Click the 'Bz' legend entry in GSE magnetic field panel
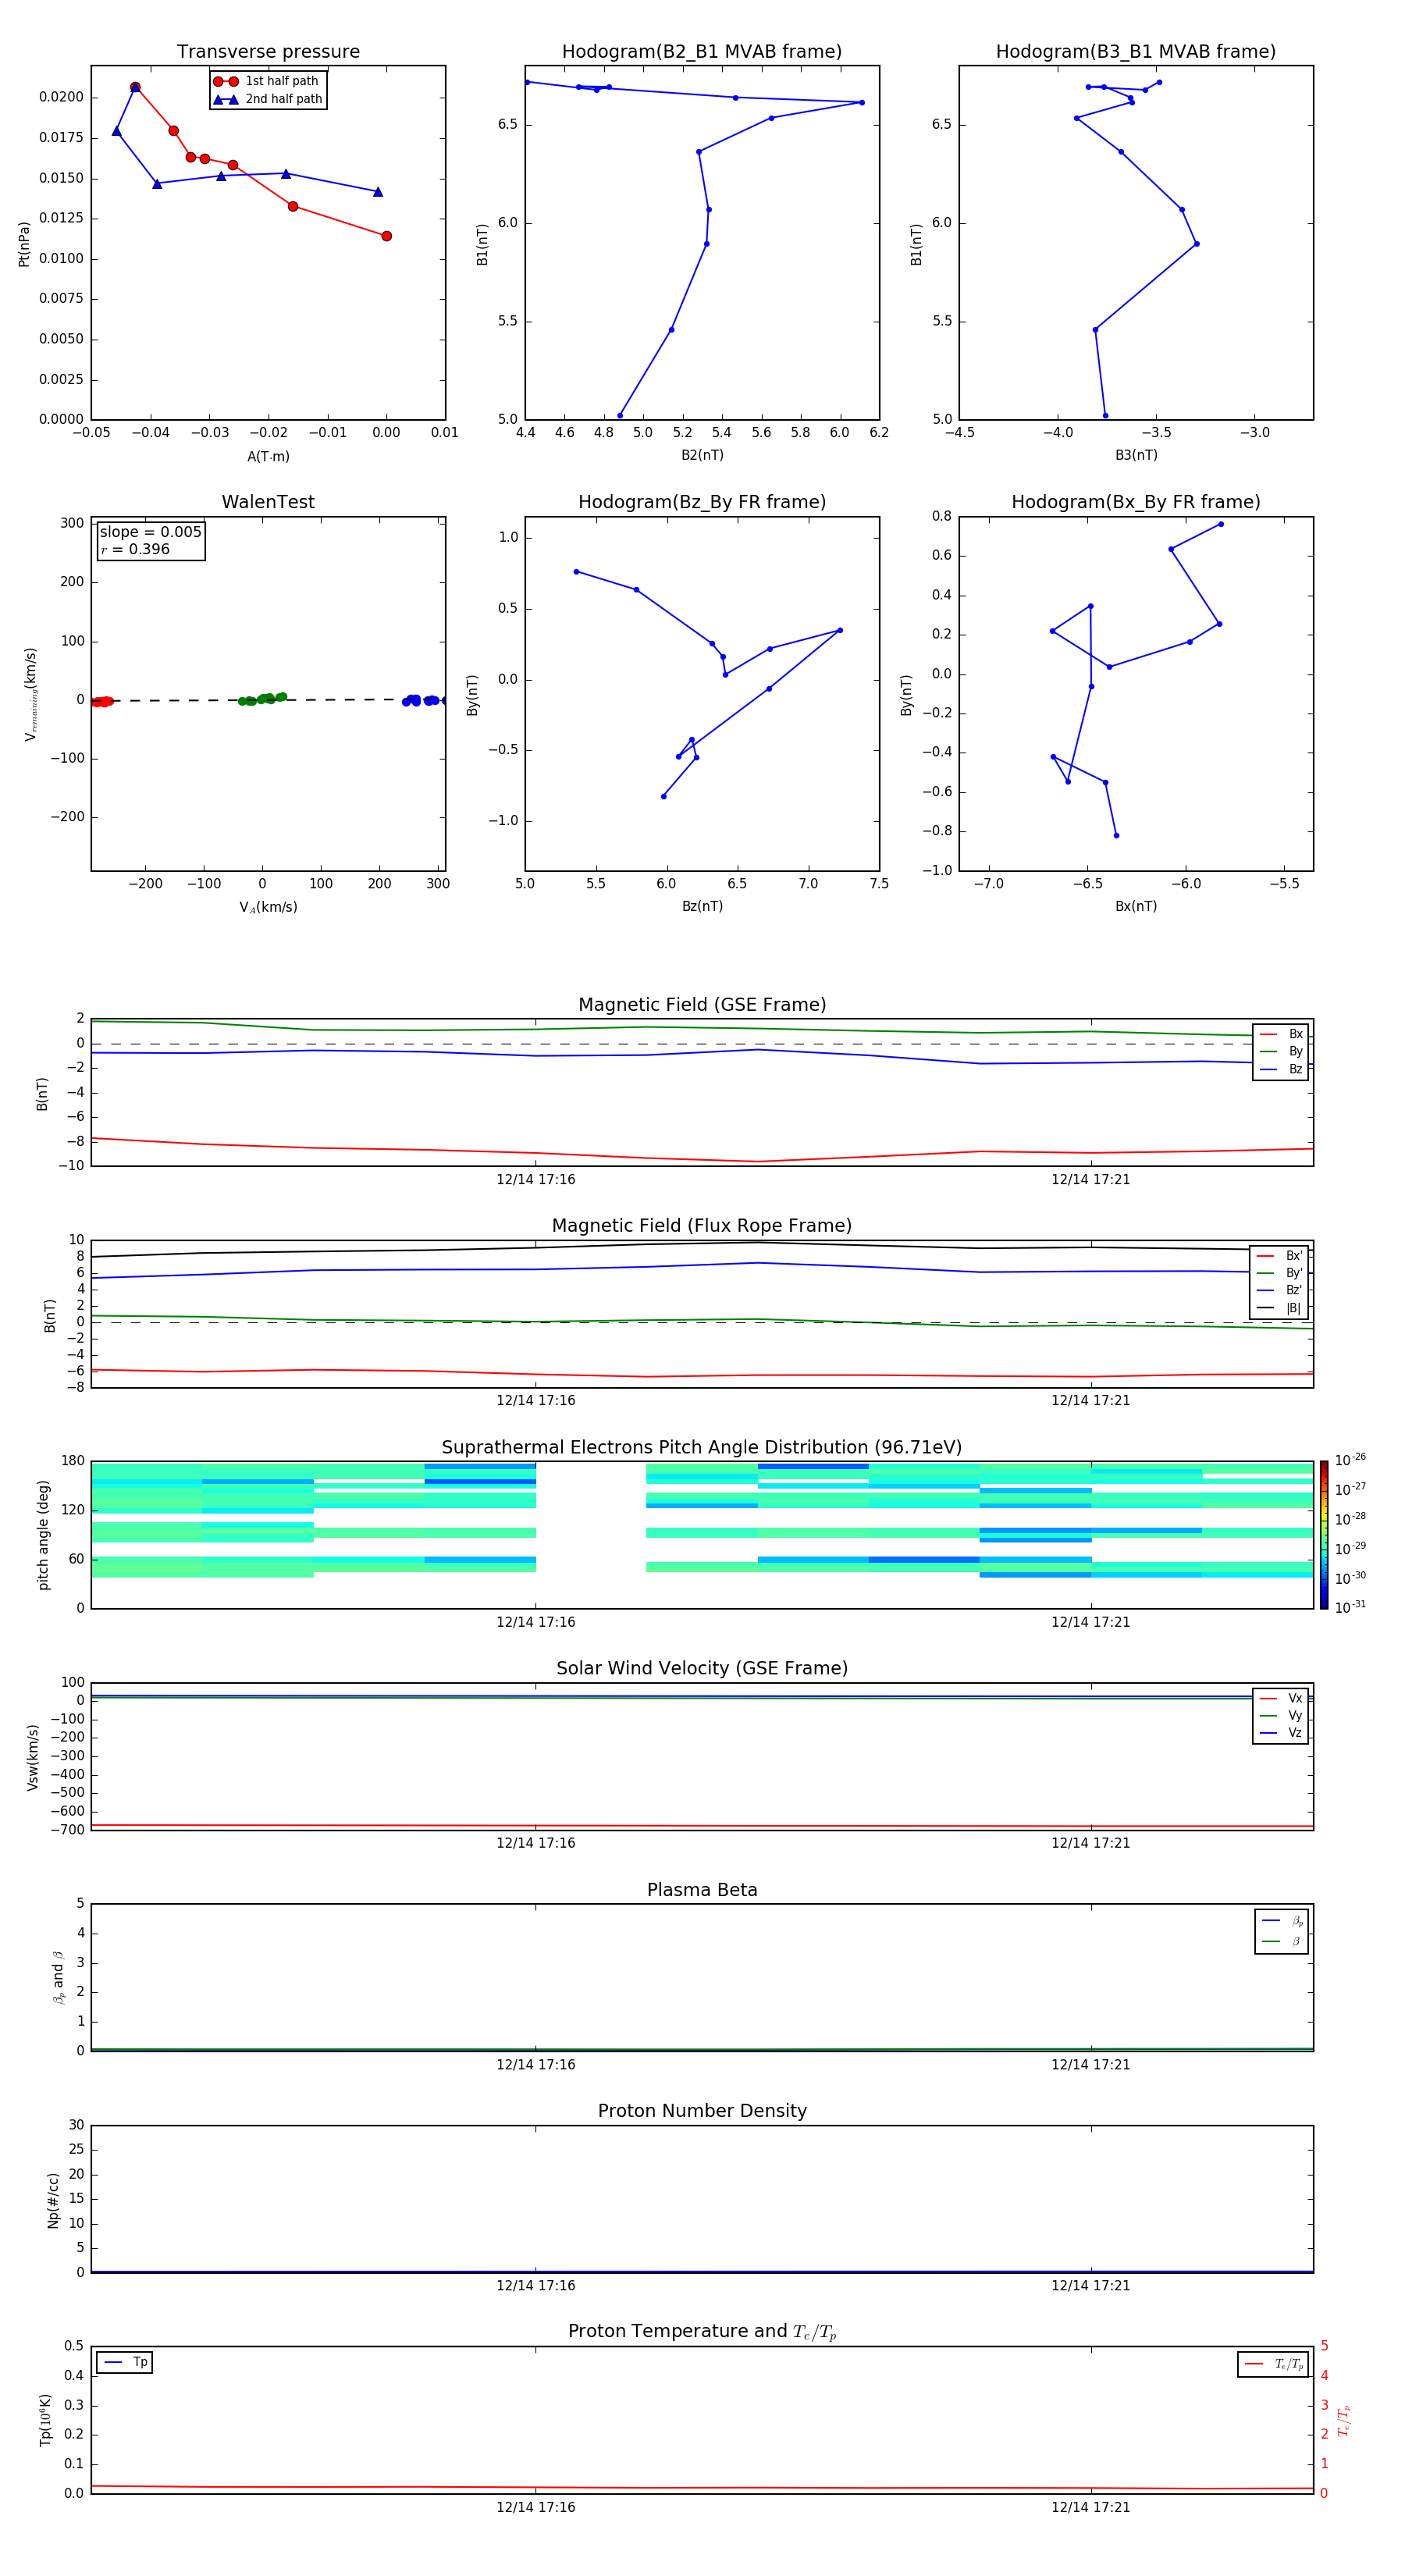 coord(1281,1069)
